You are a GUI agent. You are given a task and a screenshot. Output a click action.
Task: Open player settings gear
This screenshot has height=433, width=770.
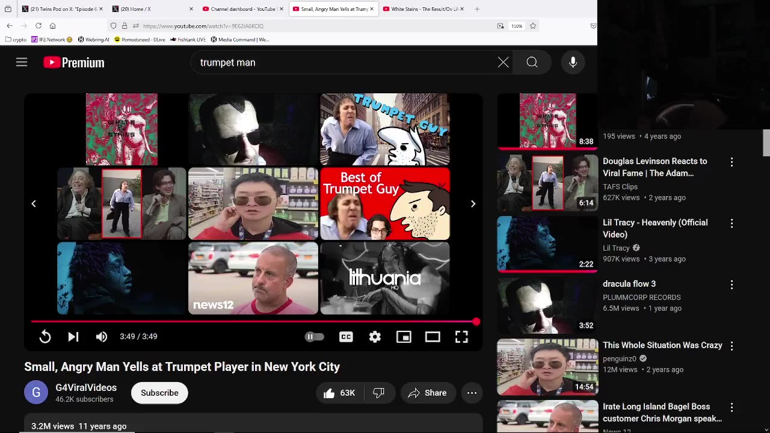(375, 337)
